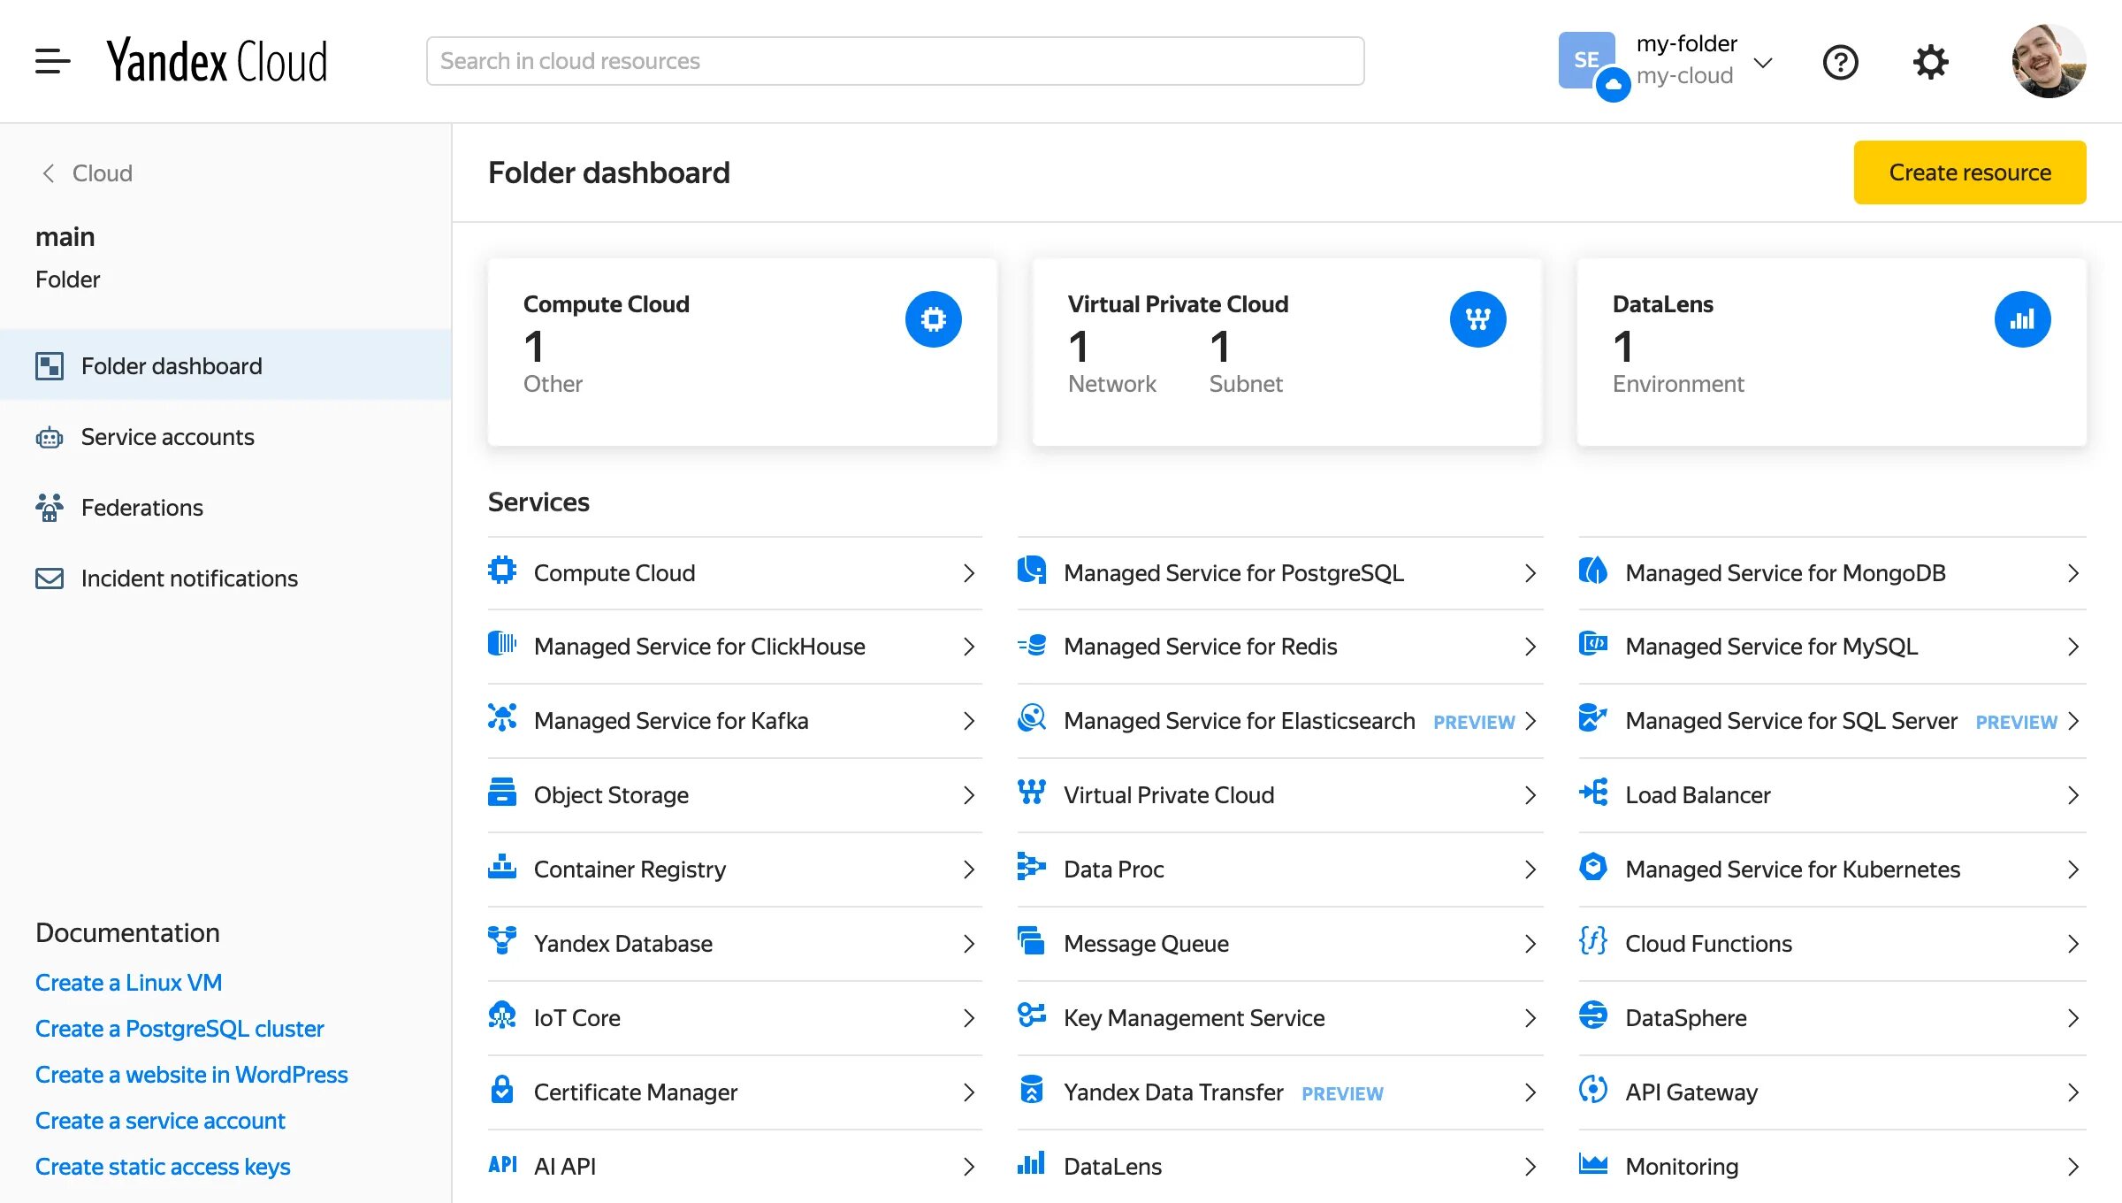Viewport: 2122px width, 1203px height.
Task: Click the Compute Cloud card chip icon
Action: tap(933, 319)
